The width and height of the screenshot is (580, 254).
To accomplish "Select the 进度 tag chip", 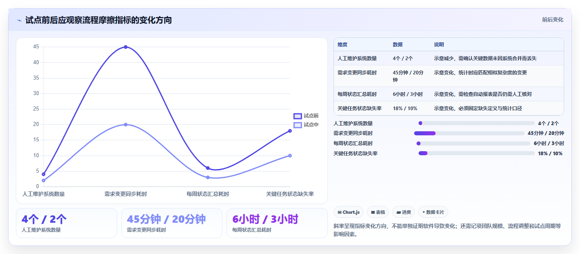I will 403,212.
